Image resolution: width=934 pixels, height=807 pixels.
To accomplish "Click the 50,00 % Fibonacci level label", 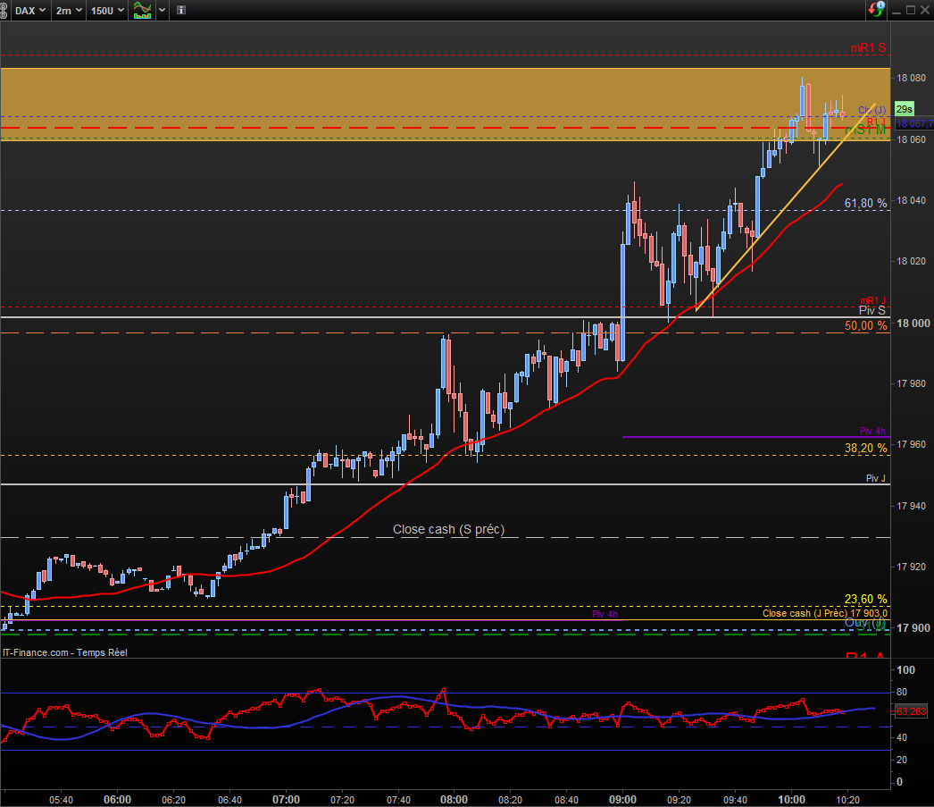I will click(865, 326).
